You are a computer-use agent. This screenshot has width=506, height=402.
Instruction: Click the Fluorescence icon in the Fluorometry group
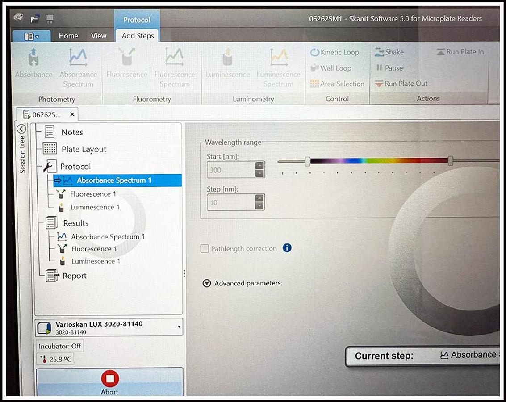coord(126,58)
